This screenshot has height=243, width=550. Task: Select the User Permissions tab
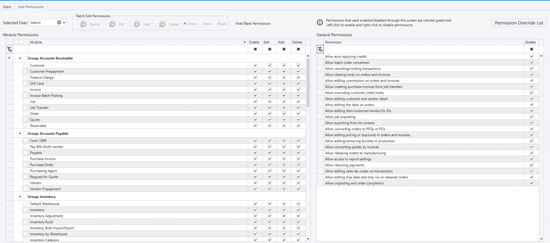tap(31, 6)
